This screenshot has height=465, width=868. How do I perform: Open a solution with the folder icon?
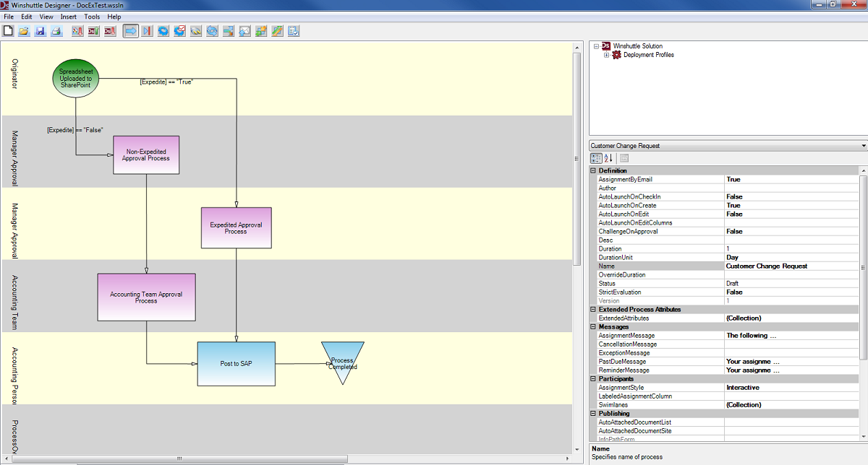click(x=24, y=31)
